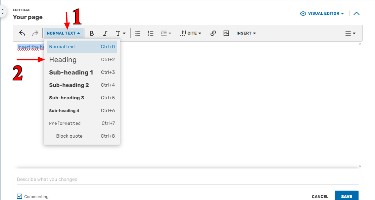Insert a link with chain icon
375x200 pixels.
pos(213,33)
